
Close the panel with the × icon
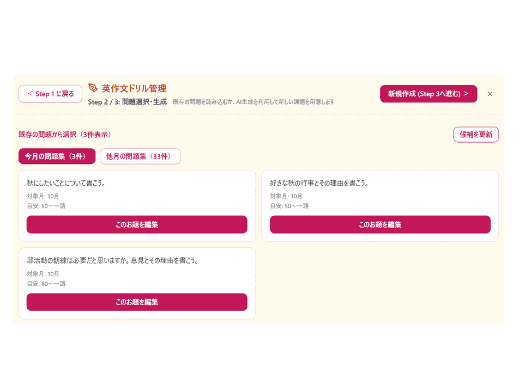(x=490, y=94)
